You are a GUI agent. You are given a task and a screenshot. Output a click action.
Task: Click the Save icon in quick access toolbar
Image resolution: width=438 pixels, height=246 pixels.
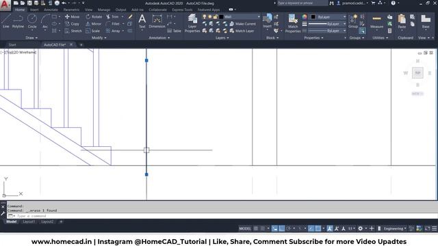pyautogui.click(x=29, y=3)
